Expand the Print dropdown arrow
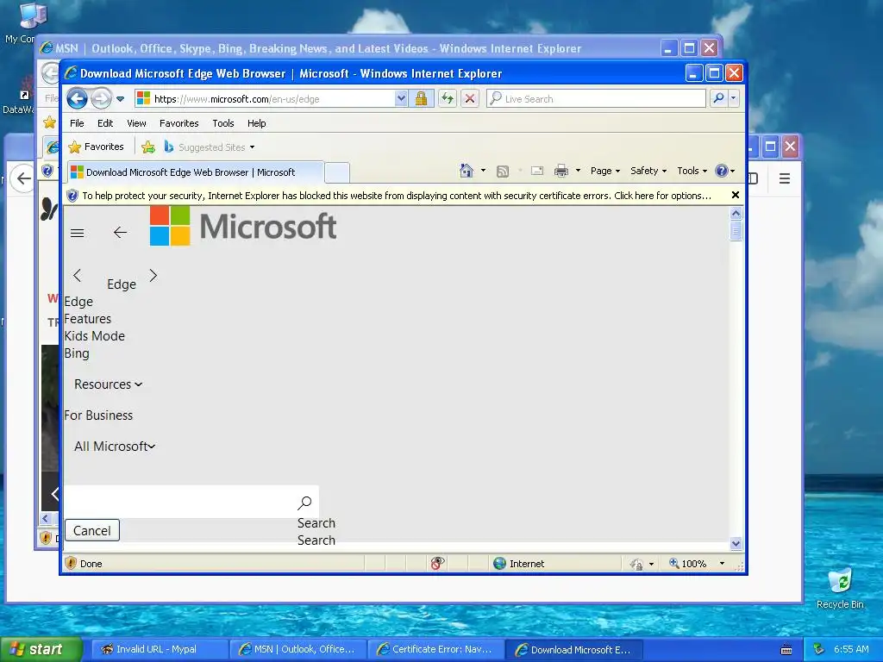Screen dimensions: 883x662 coord(578,171)
